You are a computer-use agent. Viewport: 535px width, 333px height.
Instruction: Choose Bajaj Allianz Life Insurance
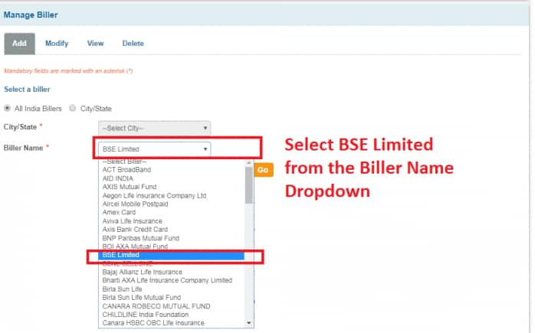(x=143, y=272)
